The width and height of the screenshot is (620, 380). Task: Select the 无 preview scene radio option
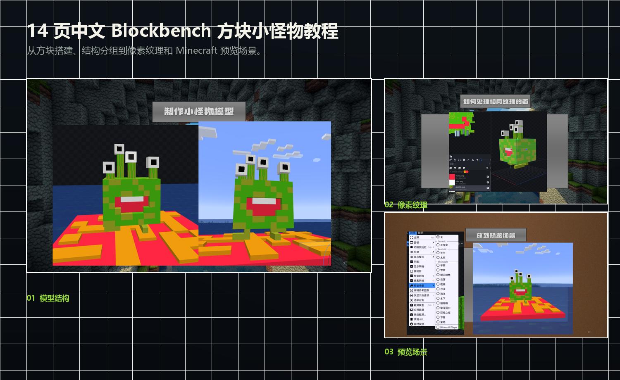(438, 237)
